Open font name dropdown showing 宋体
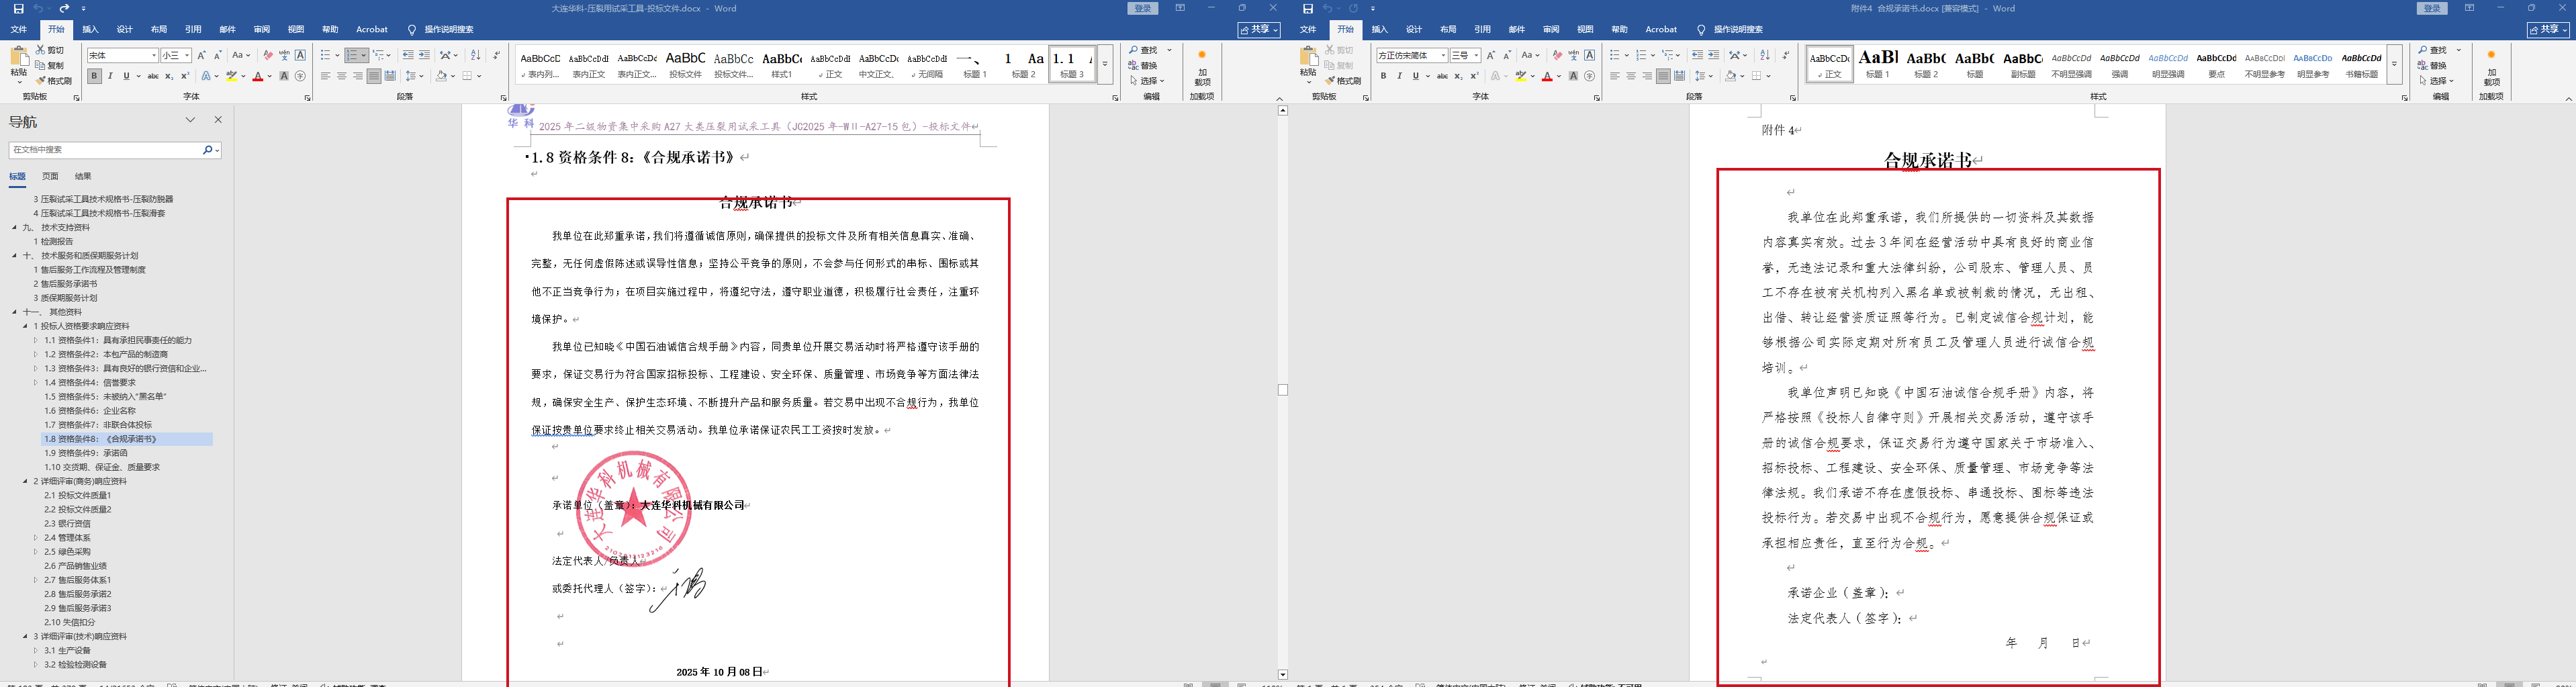This screenshot has height=687, width=2576. click(x=154, y=56)
